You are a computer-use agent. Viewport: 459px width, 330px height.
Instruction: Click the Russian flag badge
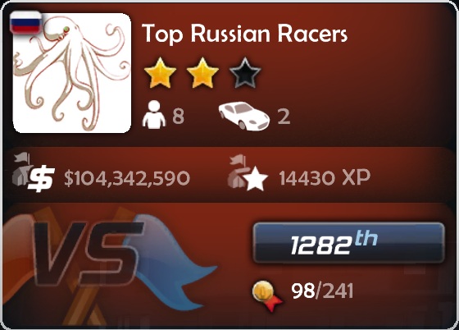[25, 22]
